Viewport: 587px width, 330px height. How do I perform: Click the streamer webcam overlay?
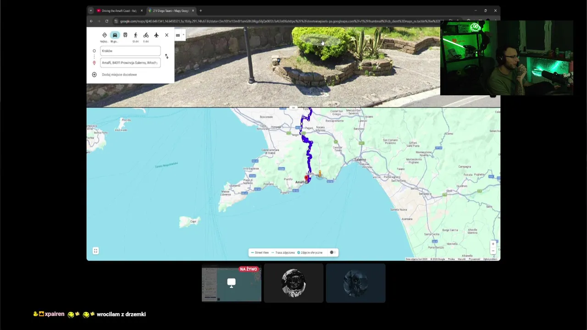pos(507,58)
